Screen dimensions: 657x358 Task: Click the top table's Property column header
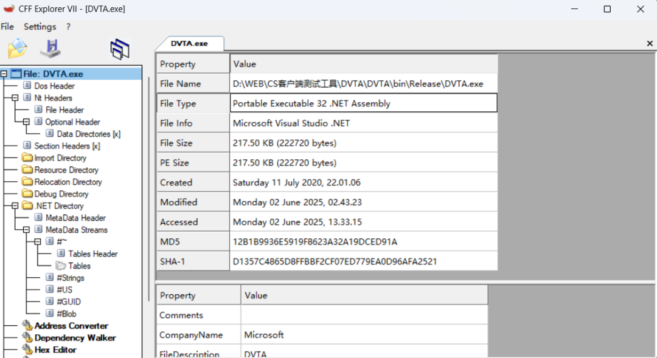tap(193, 64)
